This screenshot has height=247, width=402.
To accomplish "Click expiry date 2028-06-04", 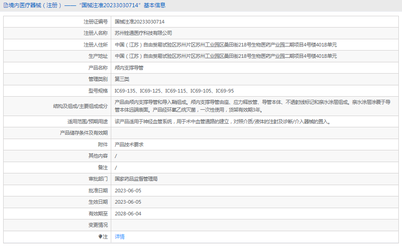I will pos(128,214).
